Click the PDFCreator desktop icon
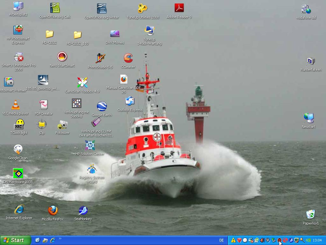 pos(44,105)
